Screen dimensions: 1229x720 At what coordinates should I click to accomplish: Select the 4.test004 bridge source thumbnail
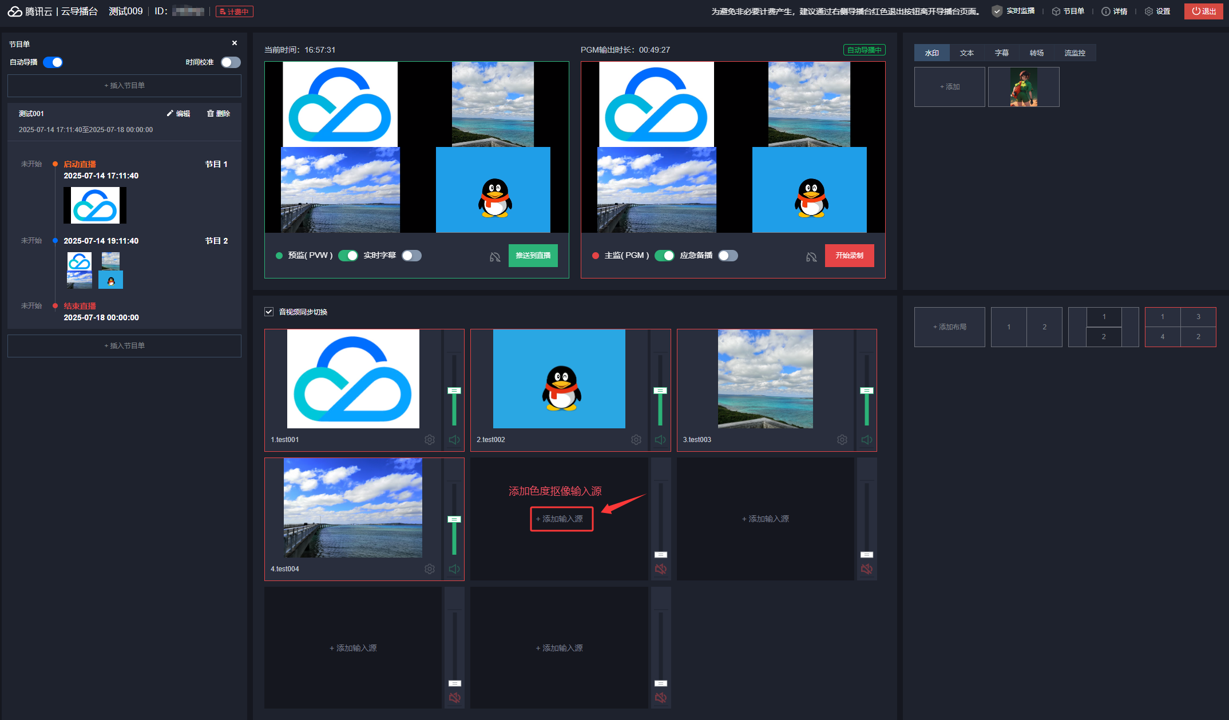(x=353, y=508)
